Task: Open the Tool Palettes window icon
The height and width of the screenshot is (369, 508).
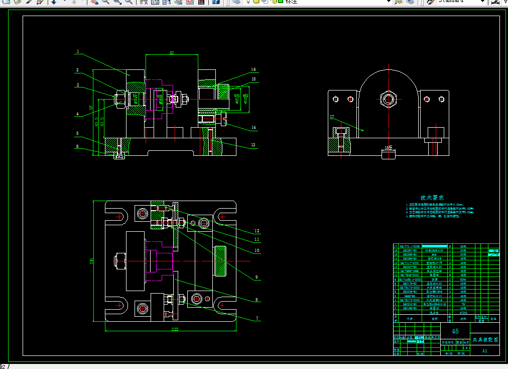Action: pos(167,2)
